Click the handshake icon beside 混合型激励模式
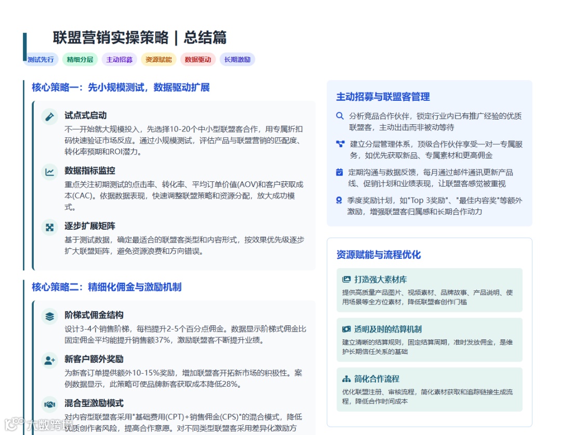The image size is (561, 435). [x=50, y=404]
